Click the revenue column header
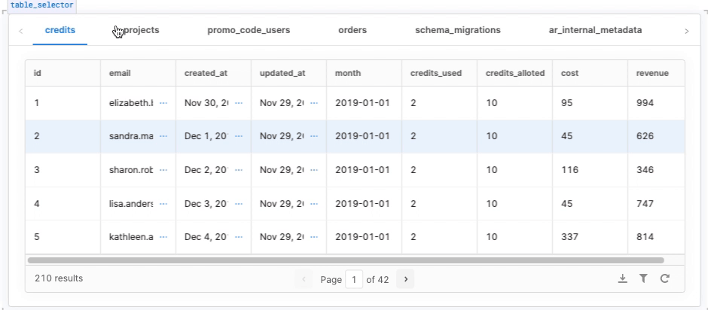708x310 pixels. pos(652,74)
